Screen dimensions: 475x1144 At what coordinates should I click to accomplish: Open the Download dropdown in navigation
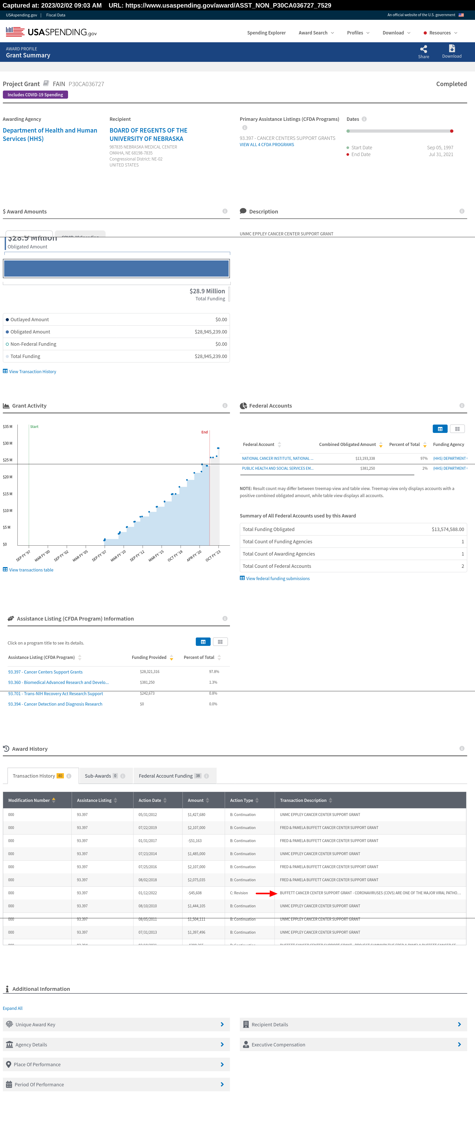pos(397,33)
